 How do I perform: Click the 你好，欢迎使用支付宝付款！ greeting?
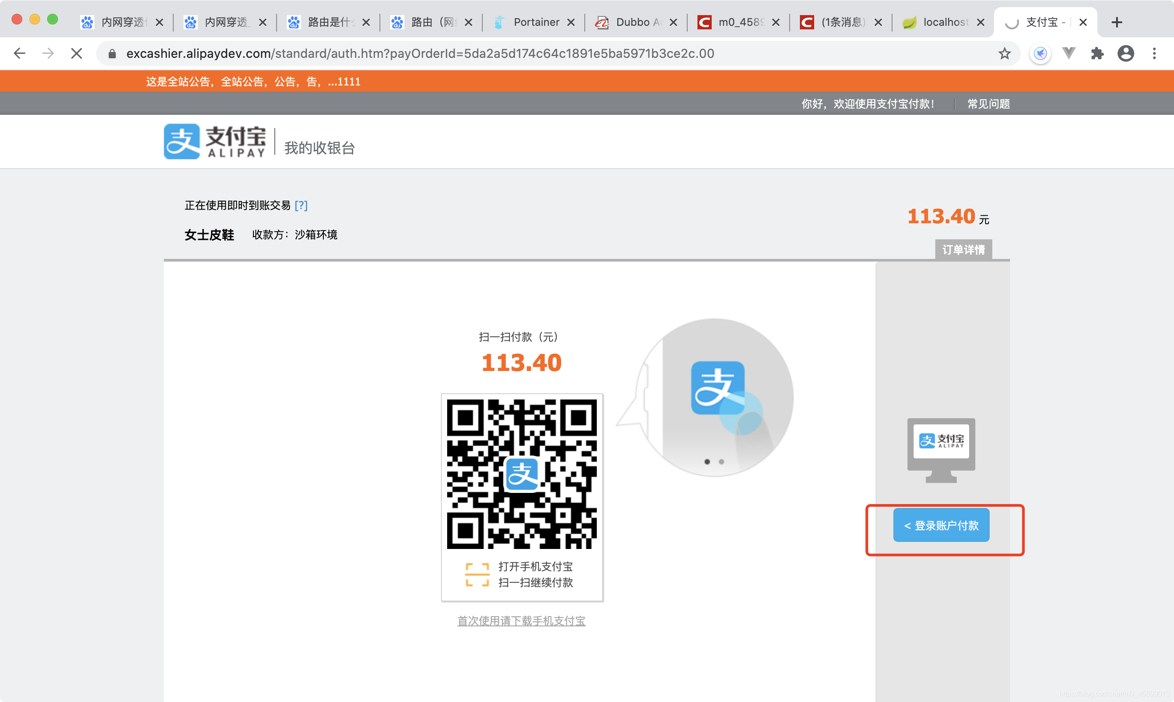click(x=868, y=104)
